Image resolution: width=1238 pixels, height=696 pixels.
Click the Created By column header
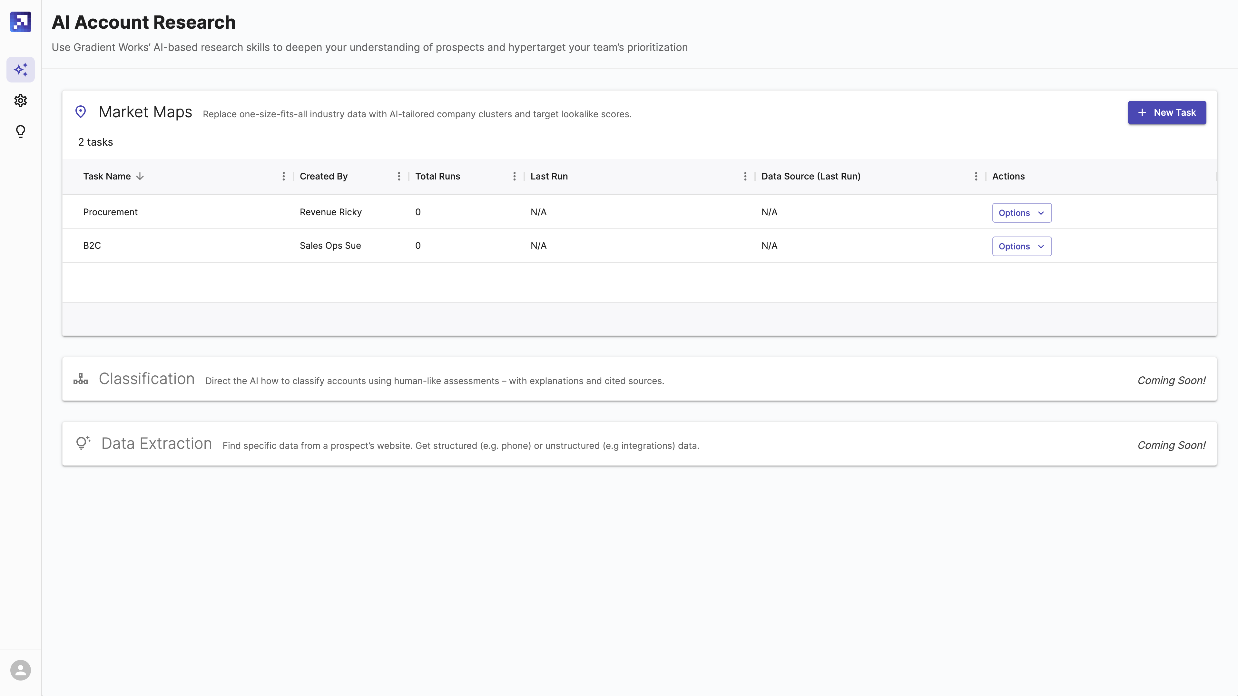click(323, 176)
